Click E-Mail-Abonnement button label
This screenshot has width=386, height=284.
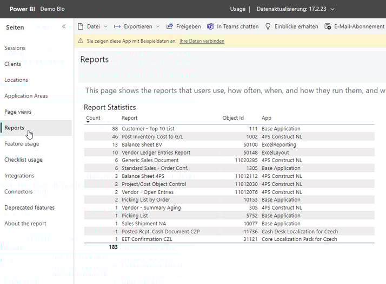point(359,26)
